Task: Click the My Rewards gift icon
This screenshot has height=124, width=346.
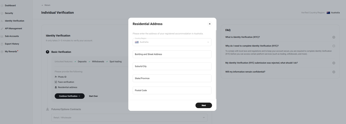Action: 2,52
